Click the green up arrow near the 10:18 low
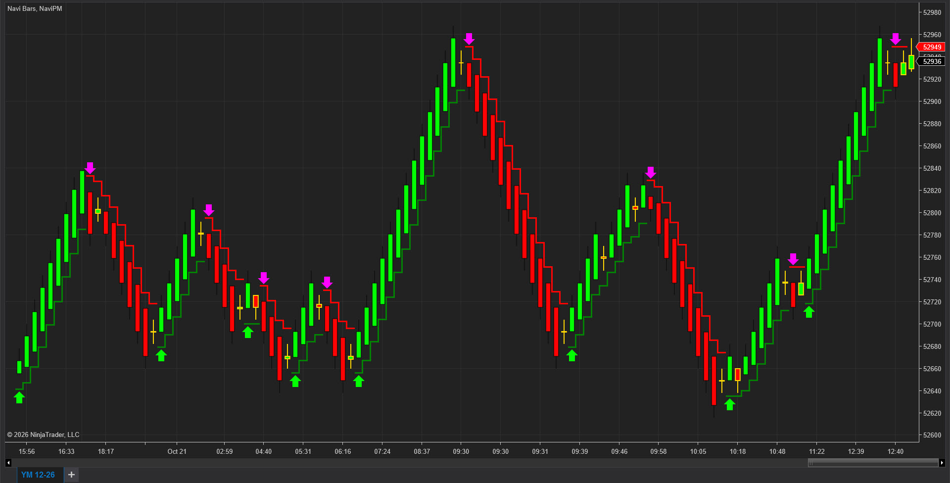The height and width of the screenshot is (483, 950). tap(730, 405)
